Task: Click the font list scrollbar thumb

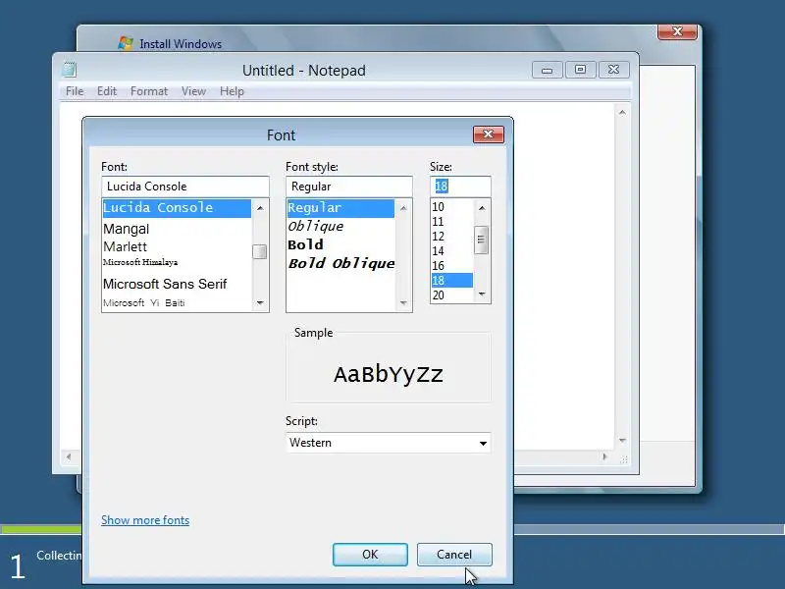Action: pyautogui.click(x=260, y=251)
